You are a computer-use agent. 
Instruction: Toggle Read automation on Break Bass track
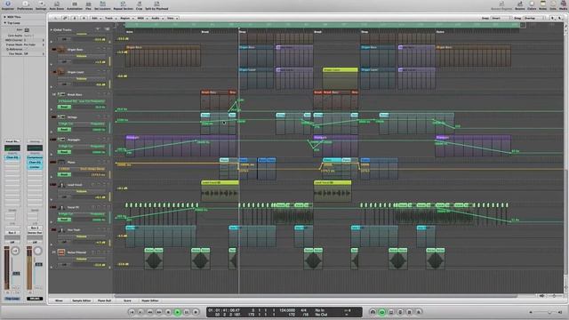click(64, 107)
